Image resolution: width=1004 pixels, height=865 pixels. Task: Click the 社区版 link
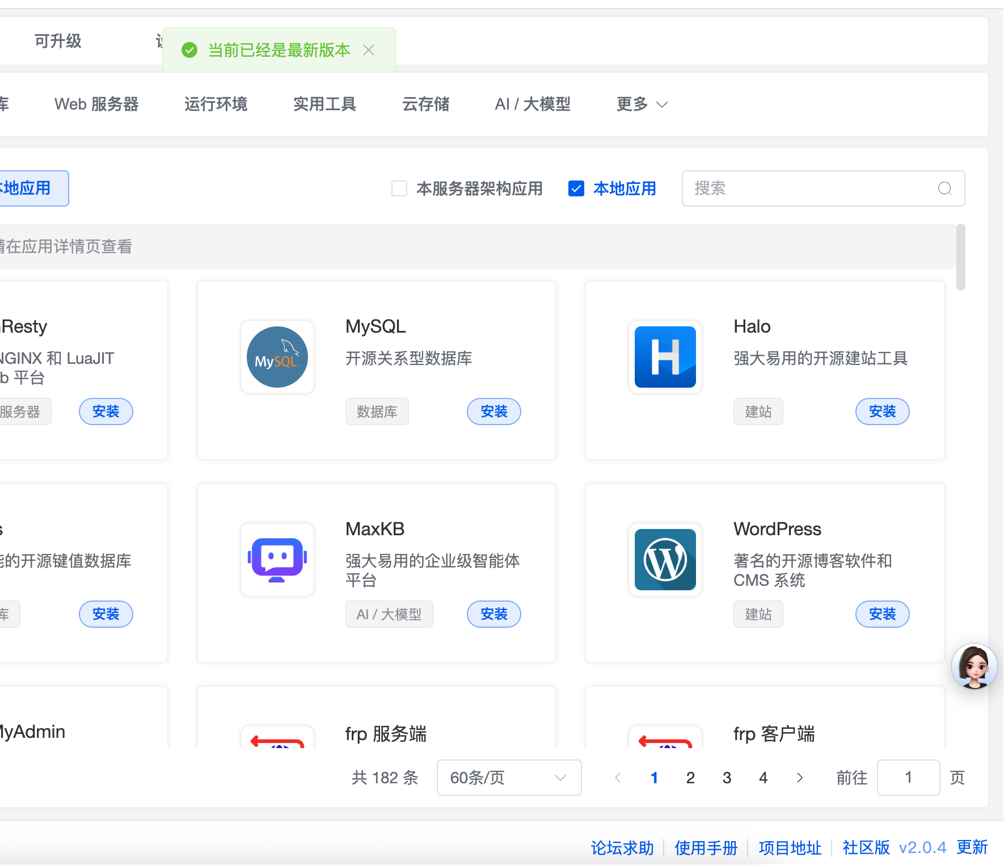pos(866,848)
